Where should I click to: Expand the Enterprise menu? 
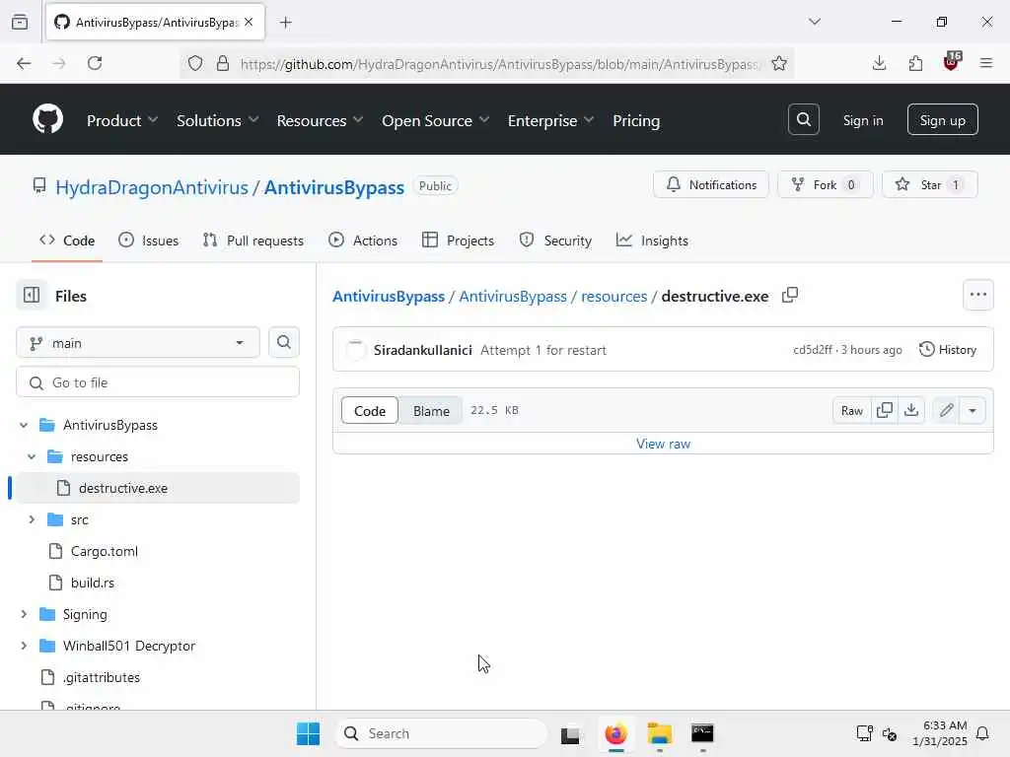tap(550, 120)
